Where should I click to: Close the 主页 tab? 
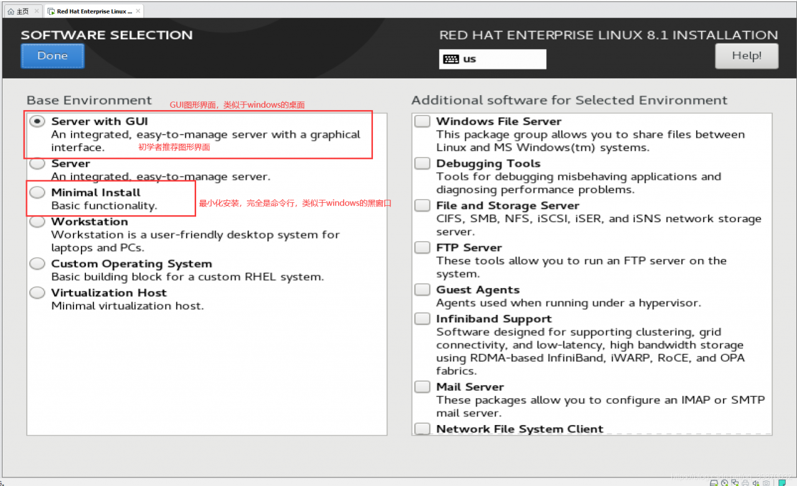(x=37, y=11)
